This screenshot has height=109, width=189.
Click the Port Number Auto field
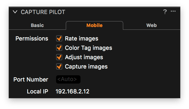point(68,79)
